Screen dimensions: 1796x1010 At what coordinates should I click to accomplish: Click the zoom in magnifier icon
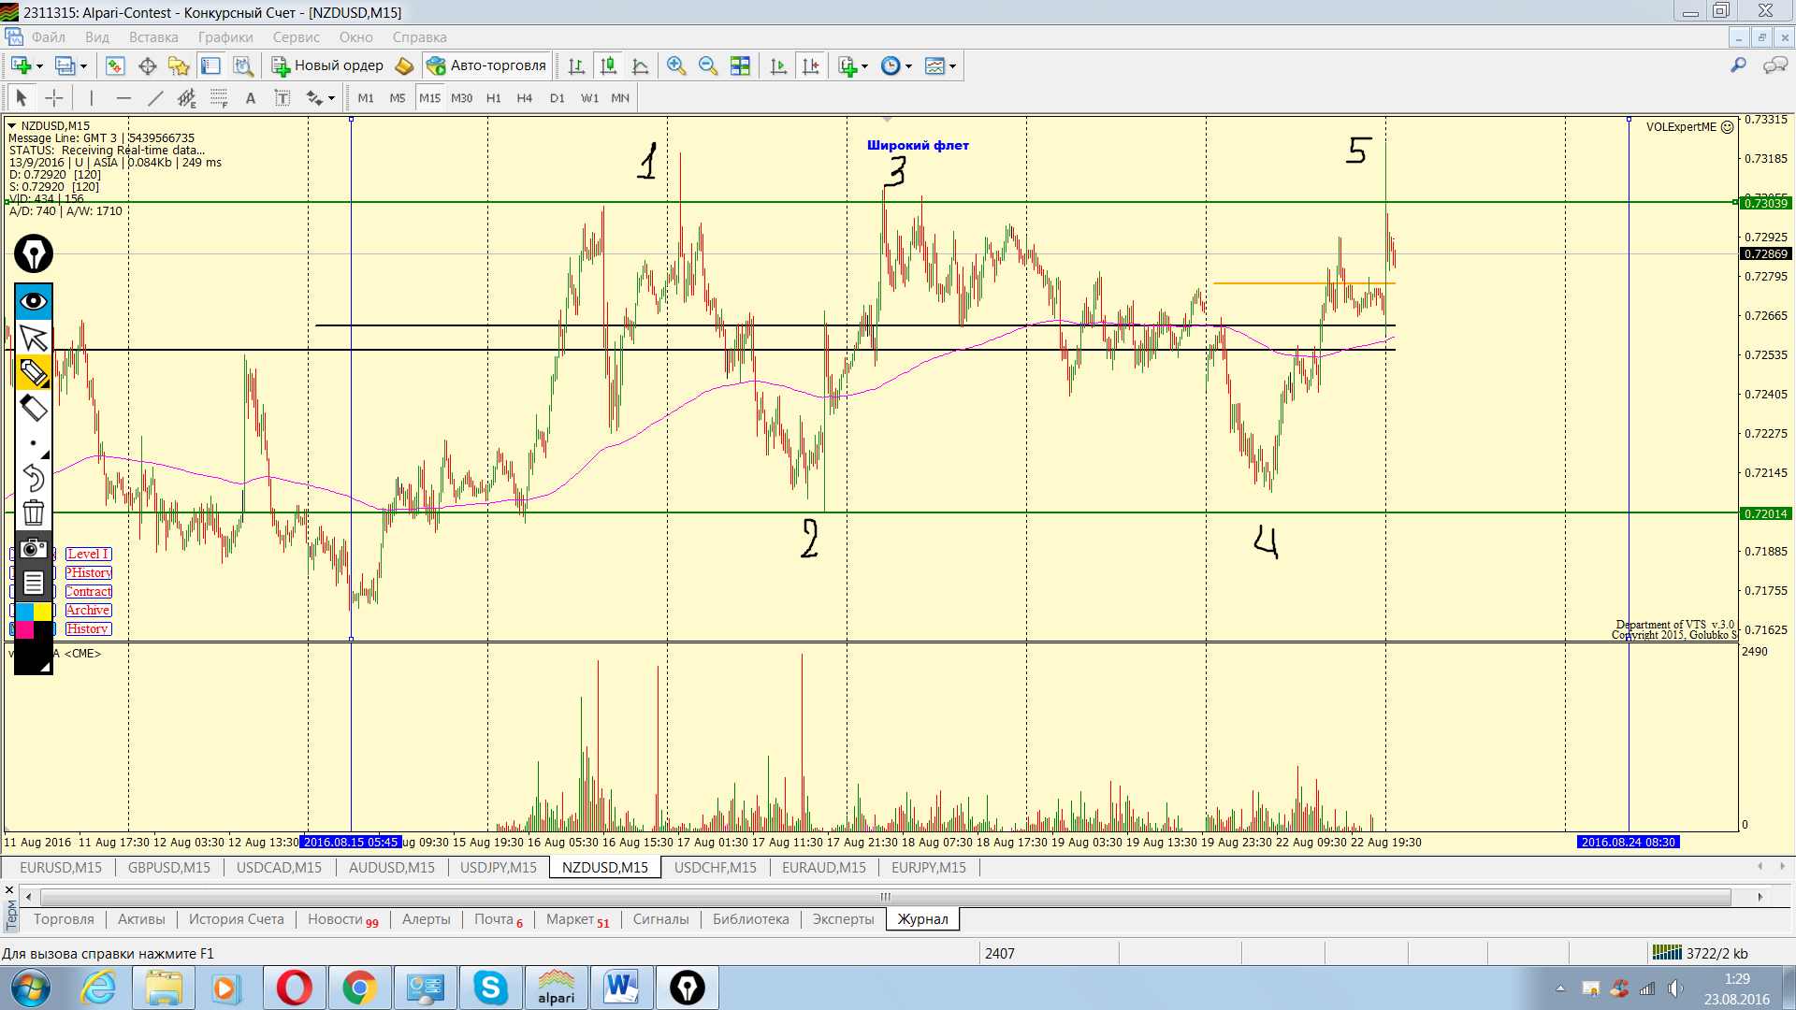[676, 65]
